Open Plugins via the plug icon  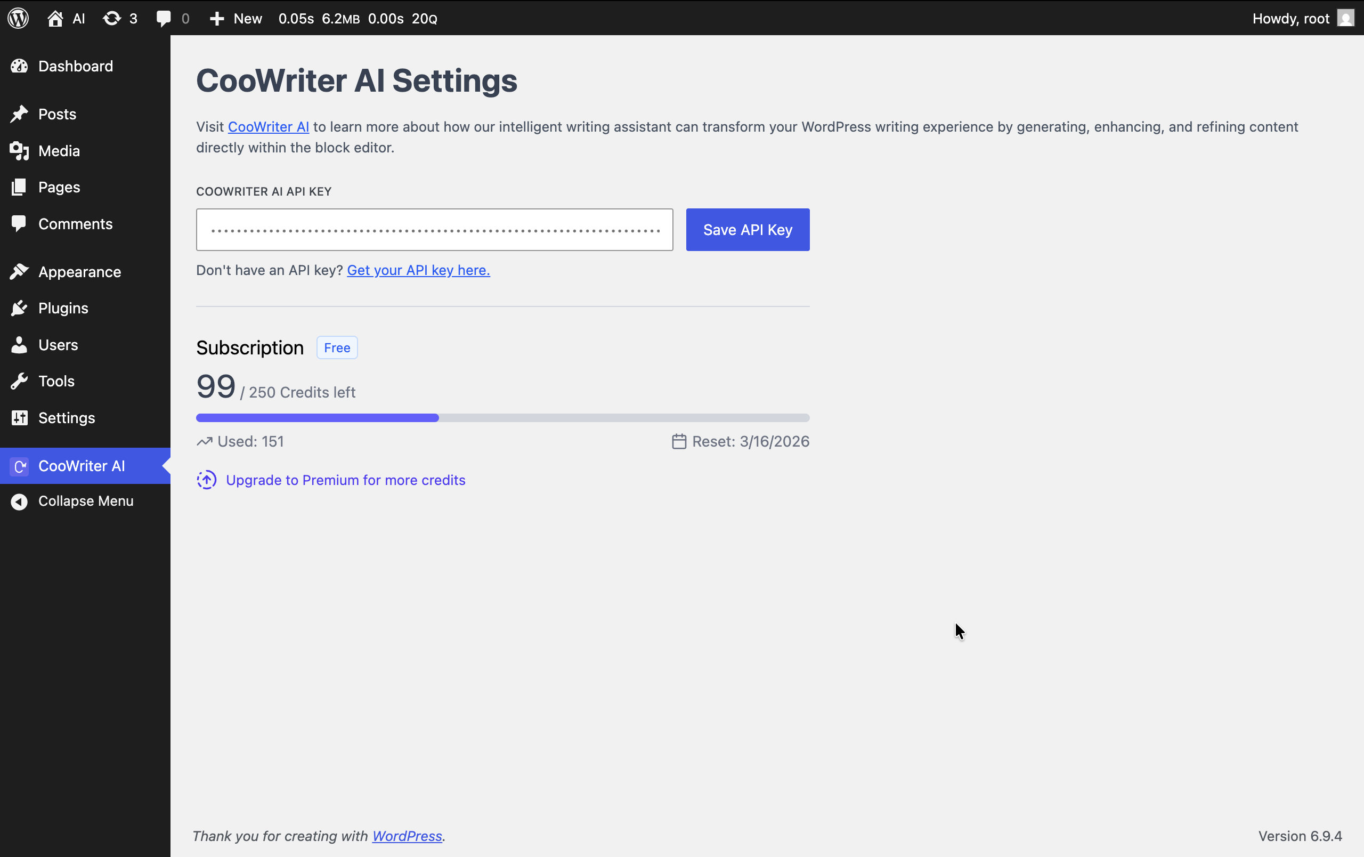[19, 308]
